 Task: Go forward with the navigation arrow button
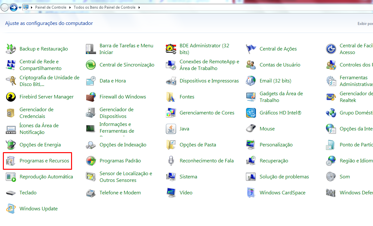click(13, 8)
